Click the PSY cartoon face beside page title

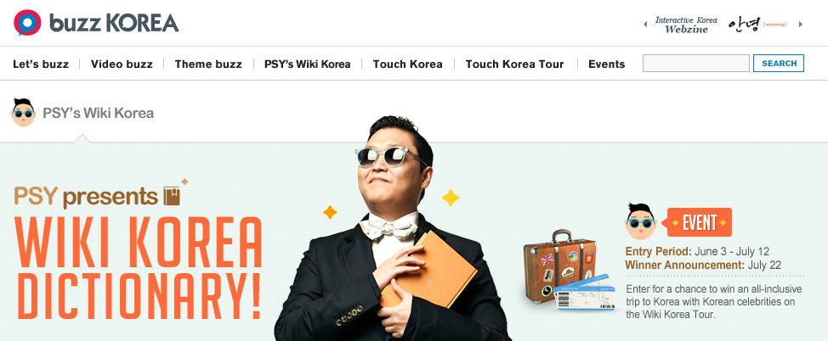tap(23, 112)
